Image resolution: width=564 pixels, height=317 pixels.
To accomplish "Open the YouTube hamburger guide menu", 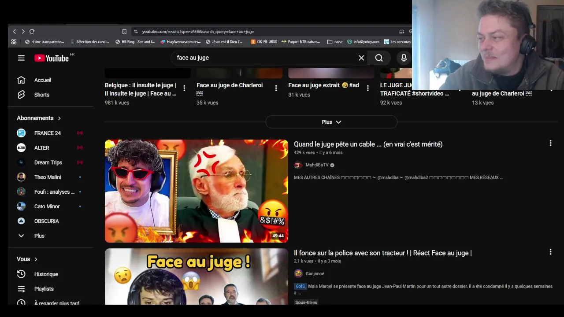I will coord(21,58).
